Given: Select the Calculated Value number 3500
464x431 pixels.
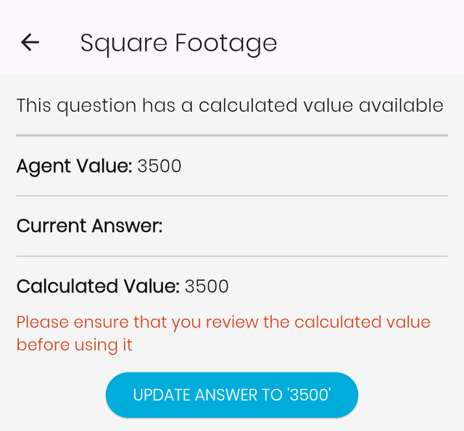Looking at the screenshot, I should pyautogui.click(x=207, y=287).
